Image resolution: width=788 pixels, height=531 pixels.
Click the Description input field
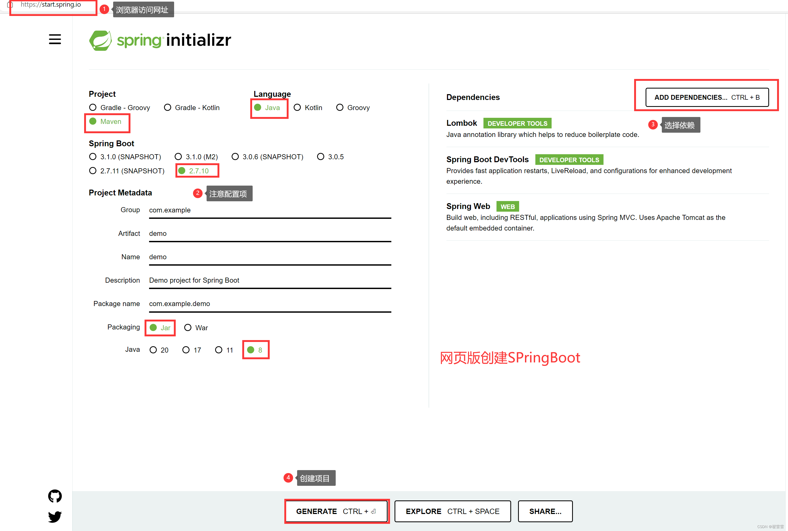coord(270,281)
